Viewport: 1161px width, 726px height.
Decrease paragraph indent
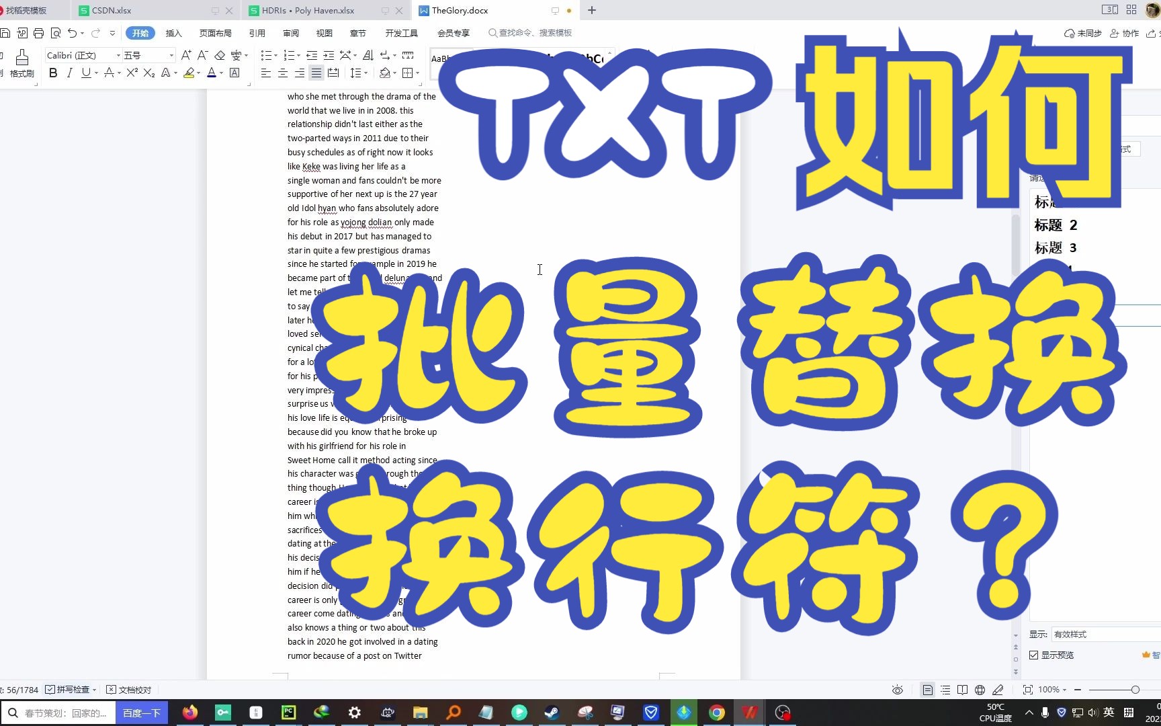(x=312, y=55)
